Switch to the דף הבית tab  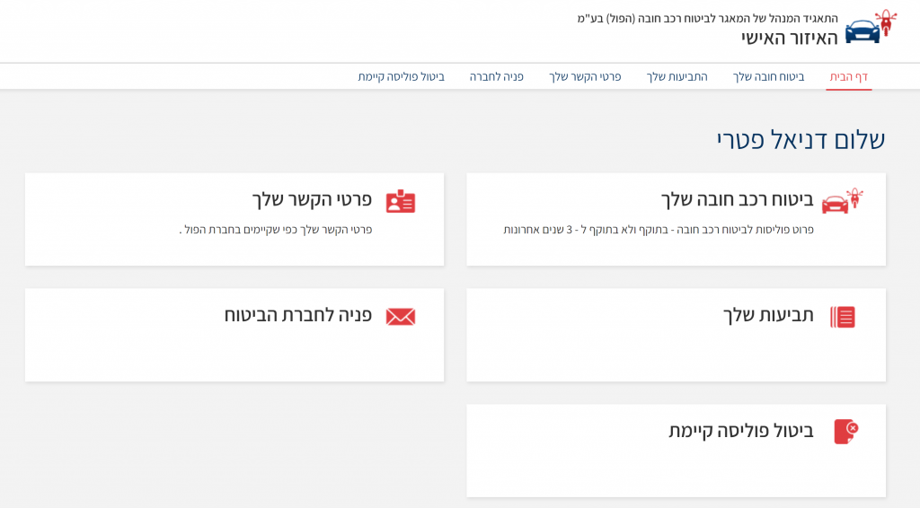848,77
